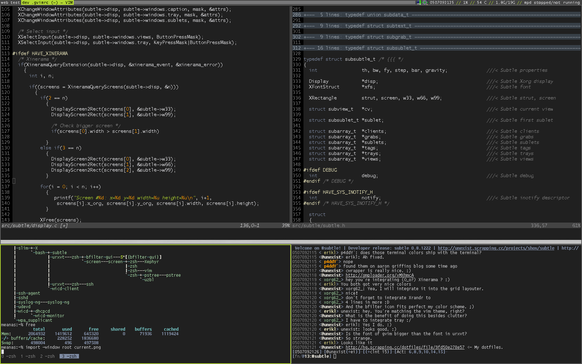Open the hg.scrapping.cc dotfiles link
The width and height of the screenshot is (582, 364).
point(405,347)
